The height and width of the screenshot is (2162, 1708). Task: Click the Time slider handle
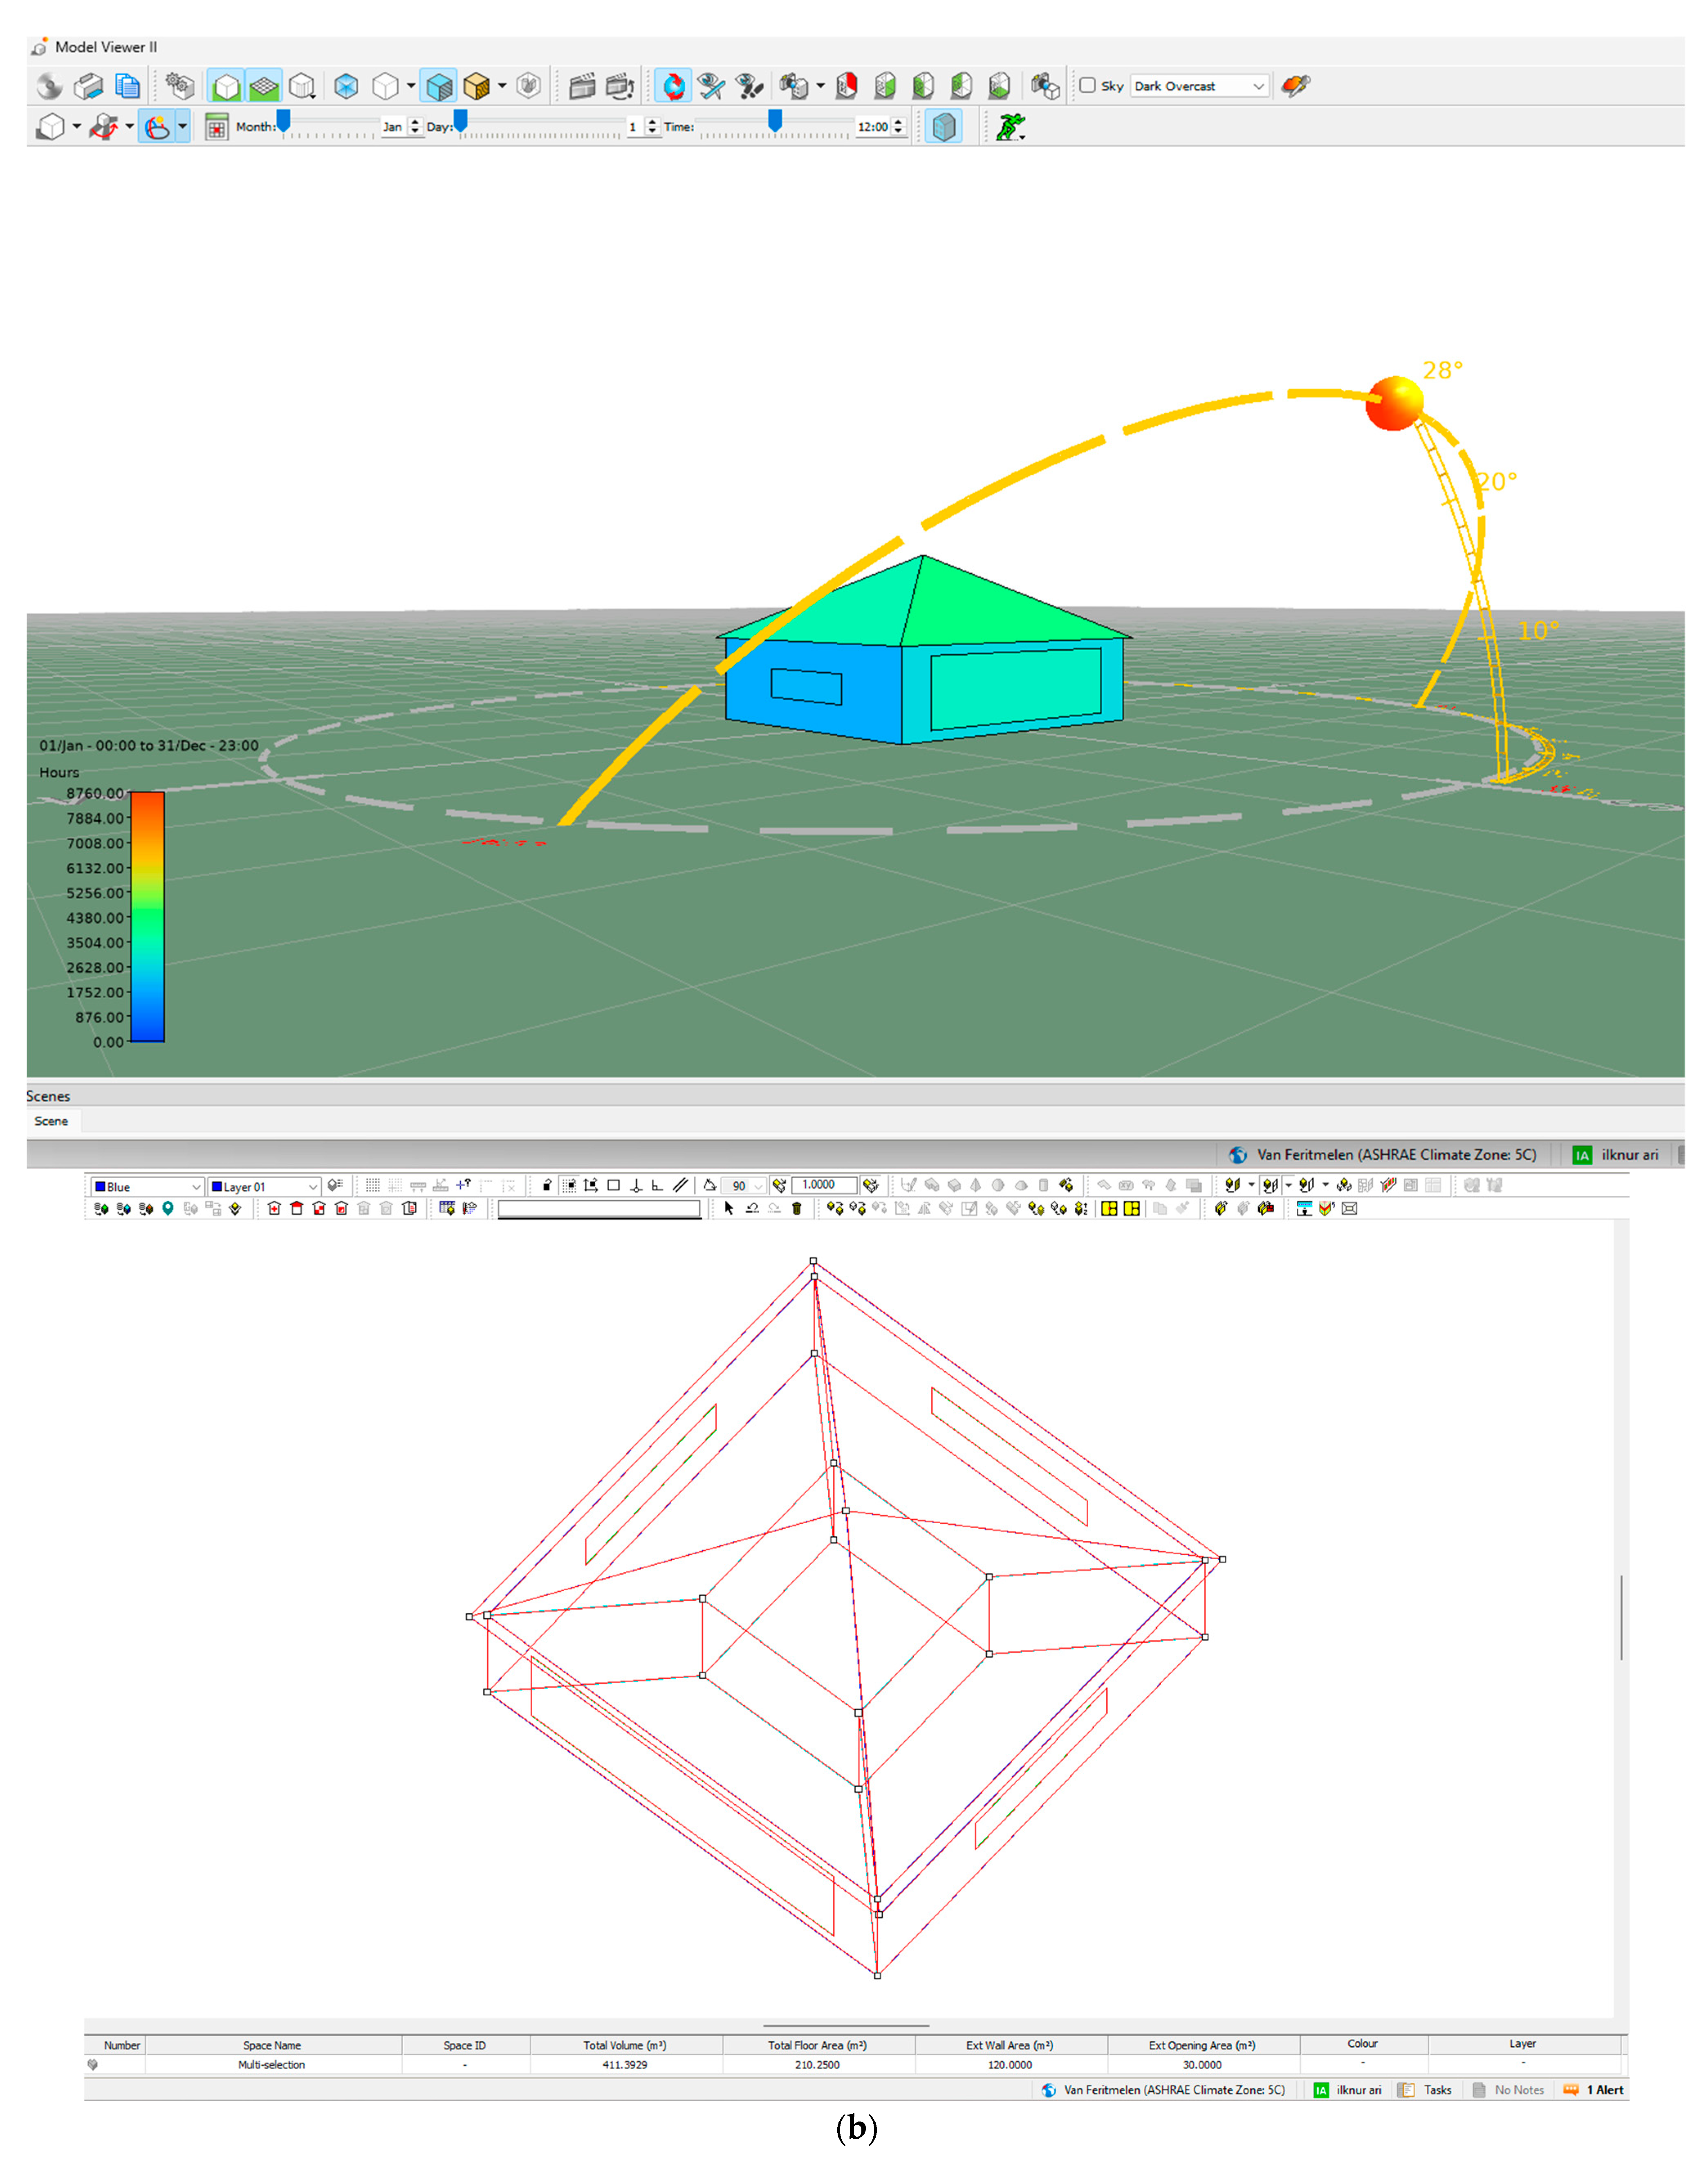(775, 121)
